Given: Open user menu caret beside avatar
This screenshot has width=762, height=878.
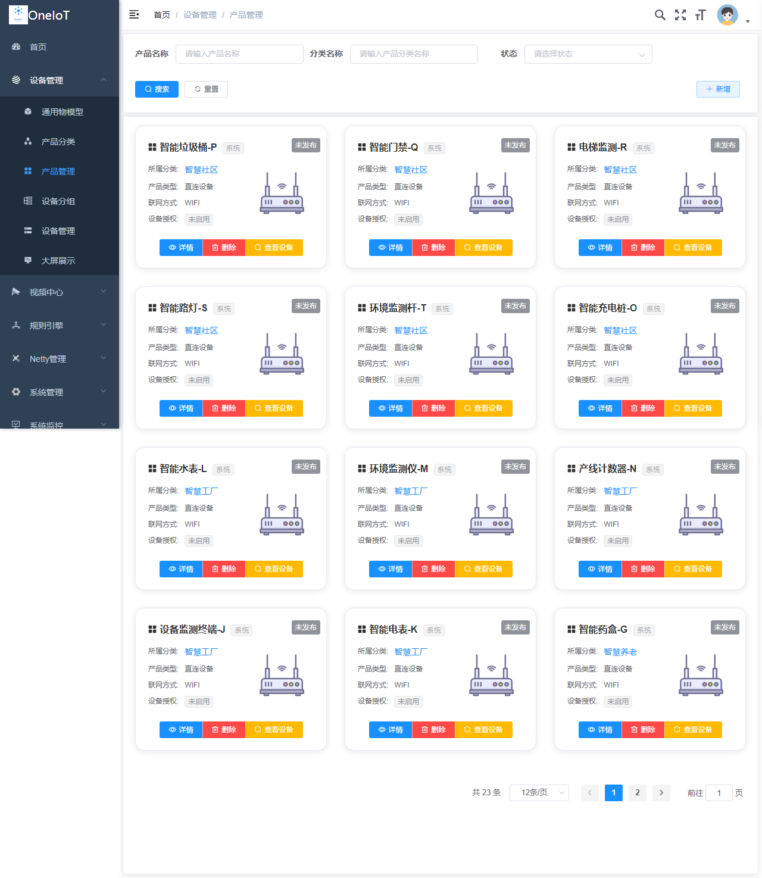Looking at the screenshot, I should coord(748,21).
